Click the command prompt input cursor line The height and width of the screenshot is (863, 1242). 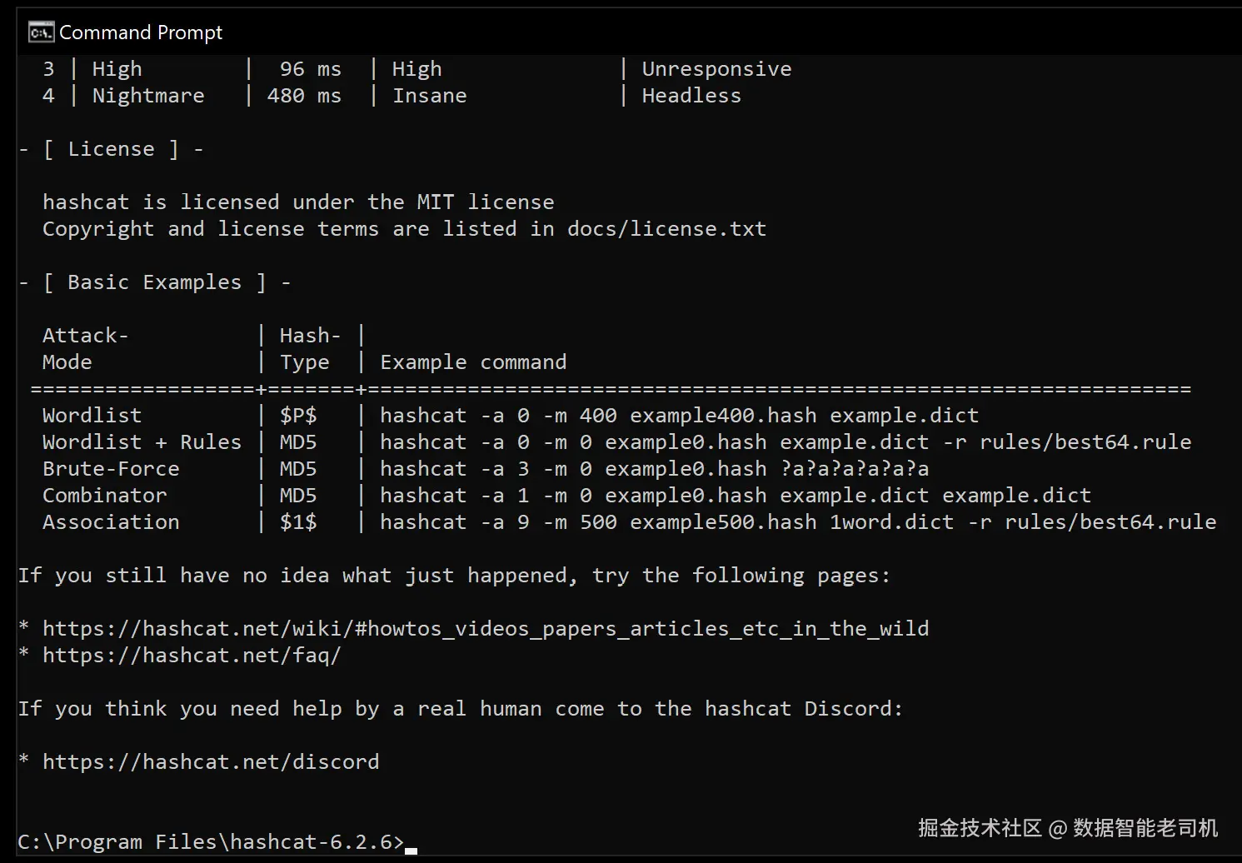click(411, 843)
